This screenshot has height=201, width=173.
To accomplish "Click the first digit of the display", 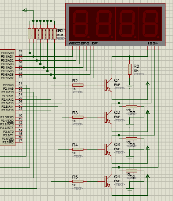I will pos(80,24).
